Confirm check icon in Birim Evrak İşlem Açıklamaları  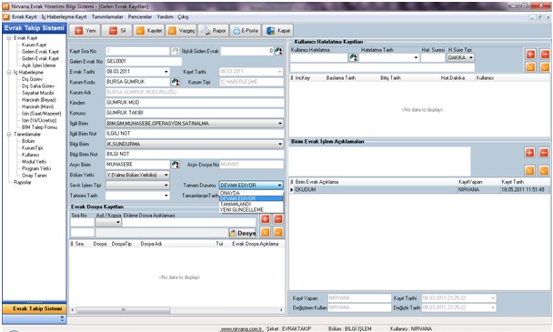[544, 171]
